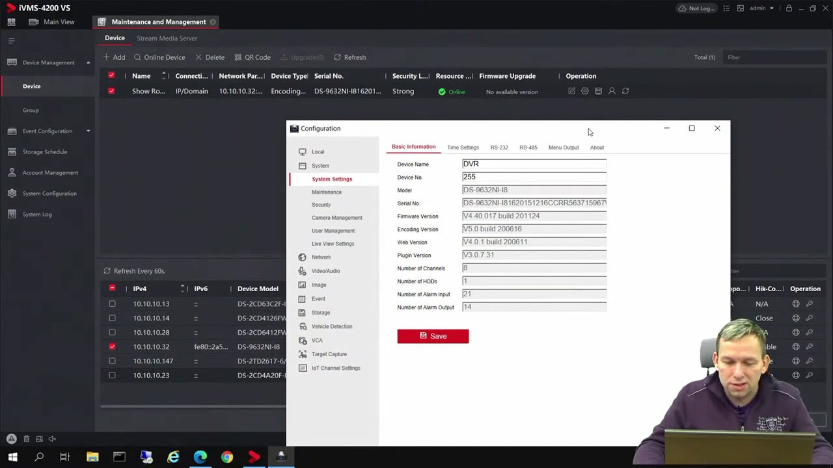The height and width of the screenshot is (468, 833).
Task: Open Command Prompt from the taskbar
Action: click(x=119, y=458)
